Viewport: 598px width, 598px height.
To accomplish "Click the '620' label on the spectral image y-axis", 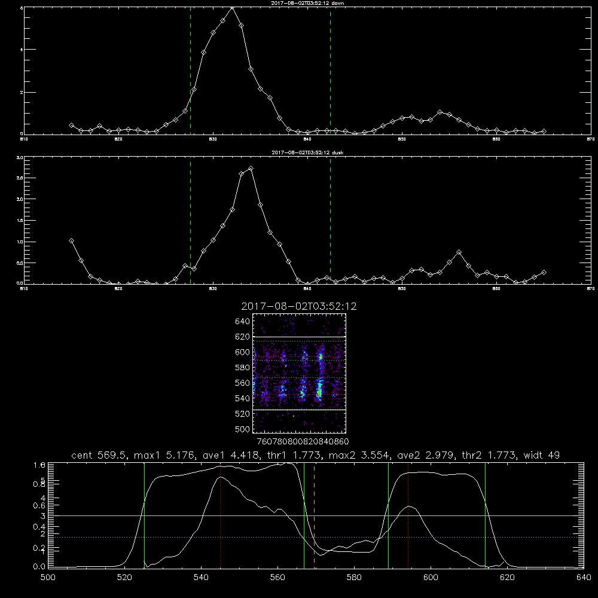I will [x=243, y=337].
